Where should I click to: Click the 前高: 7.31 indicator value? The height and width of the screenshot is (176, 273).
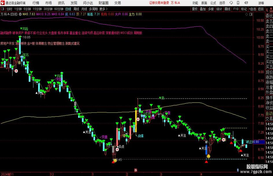(x=94, y=14)
